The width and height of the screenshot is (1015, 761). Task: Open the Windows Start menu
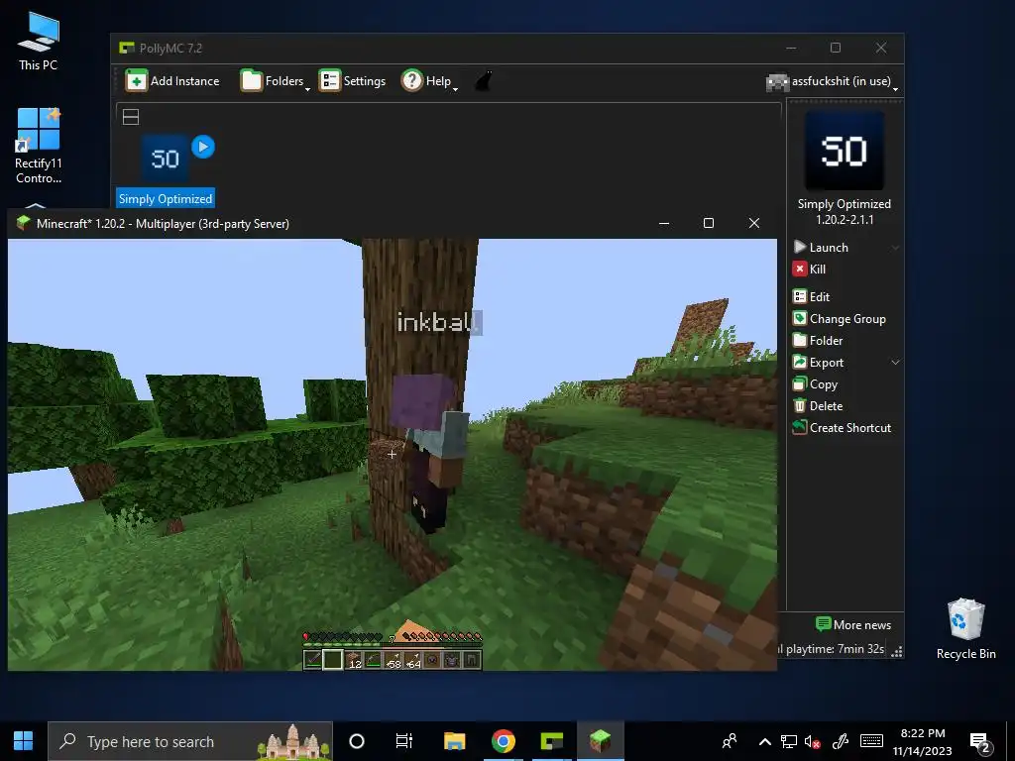point(24,741)
